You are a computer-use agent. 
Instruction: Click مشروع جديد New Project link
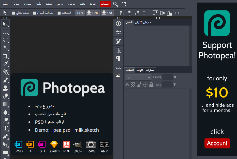(x=45, y=106)
